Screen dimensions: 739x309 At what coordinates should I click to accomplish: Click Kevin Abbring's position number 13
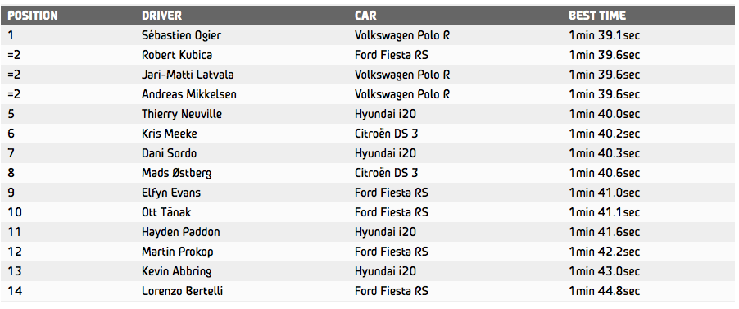tap(15, 271)
